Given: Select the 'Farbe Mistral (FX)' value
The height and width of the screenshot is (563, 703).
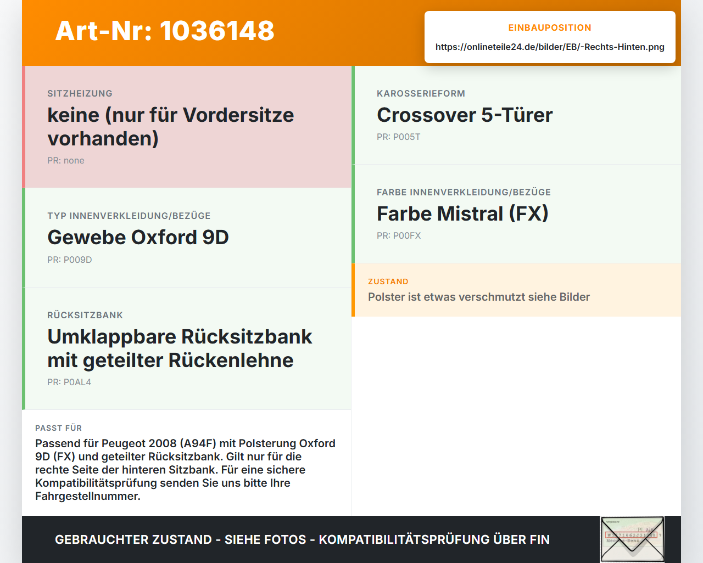Looking at the screenshot, I should pos(462,214).
